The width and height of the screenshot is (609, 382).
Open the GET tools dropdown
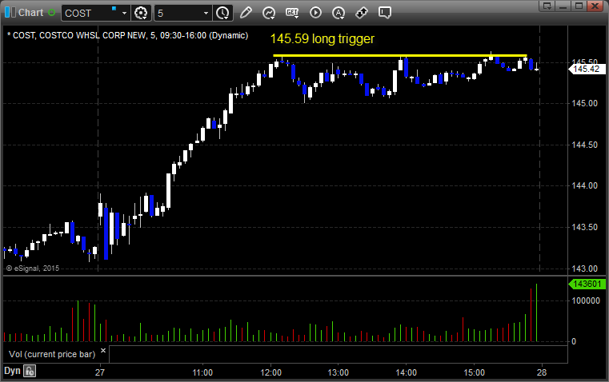(292, 13)
